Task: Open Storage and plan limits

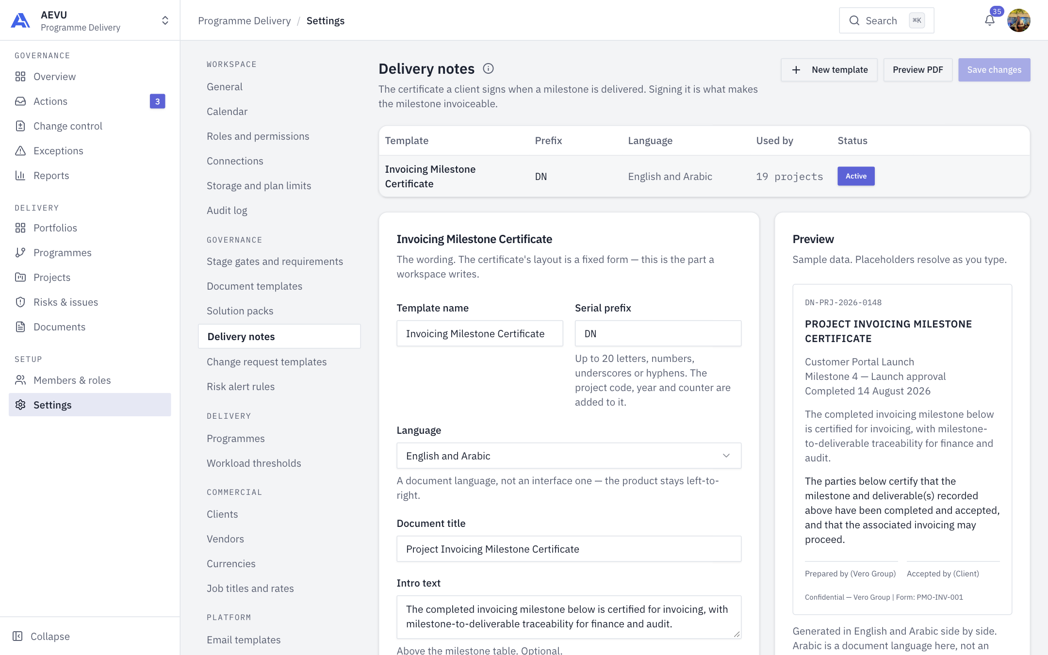Action: click(x=259, y=186)
